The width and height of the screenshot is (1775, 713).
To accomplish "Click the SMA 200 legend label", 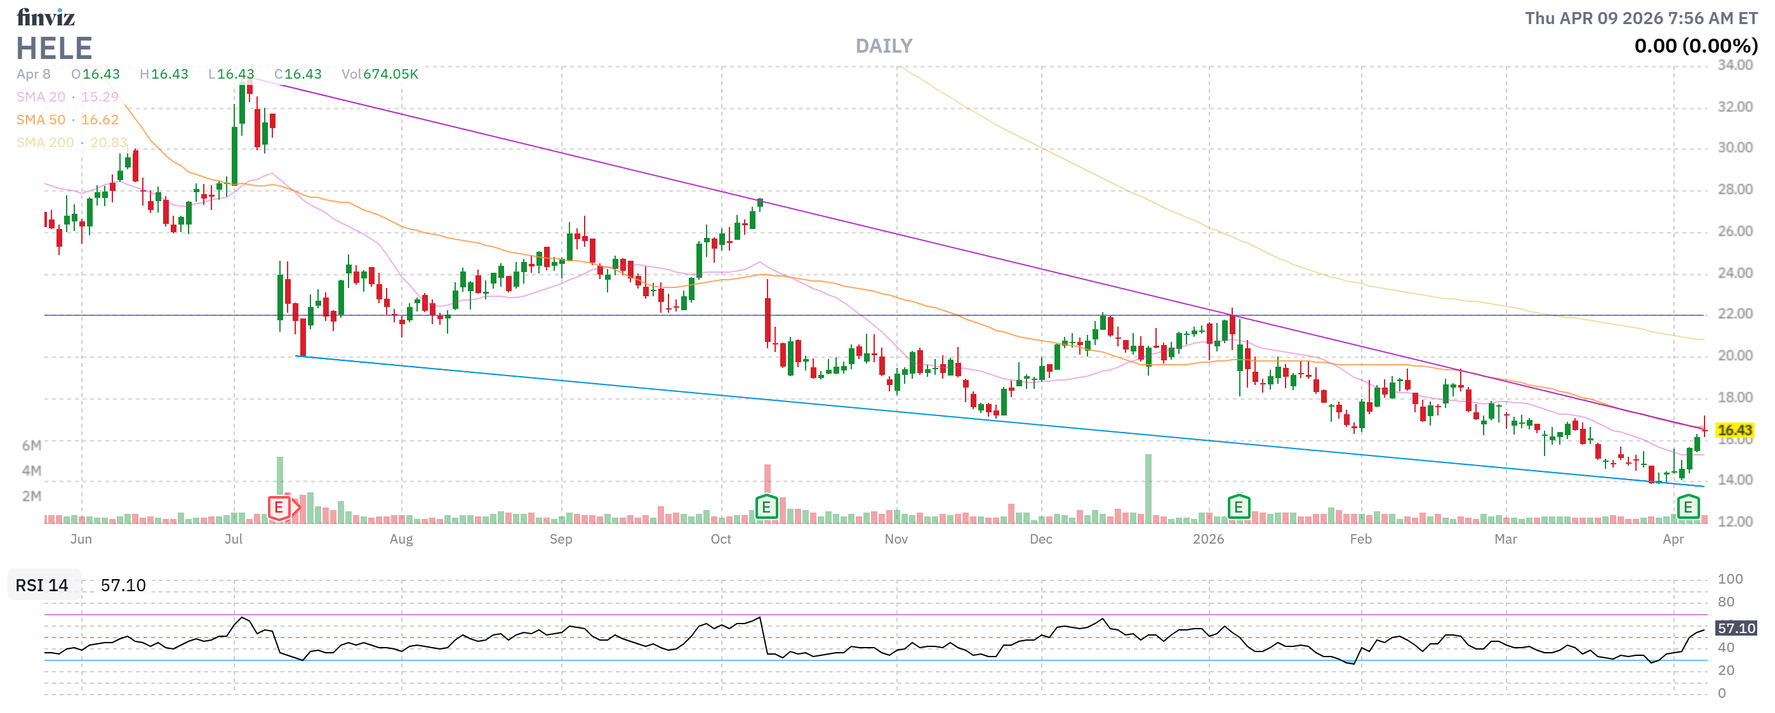I will click(x=45, y=143).
